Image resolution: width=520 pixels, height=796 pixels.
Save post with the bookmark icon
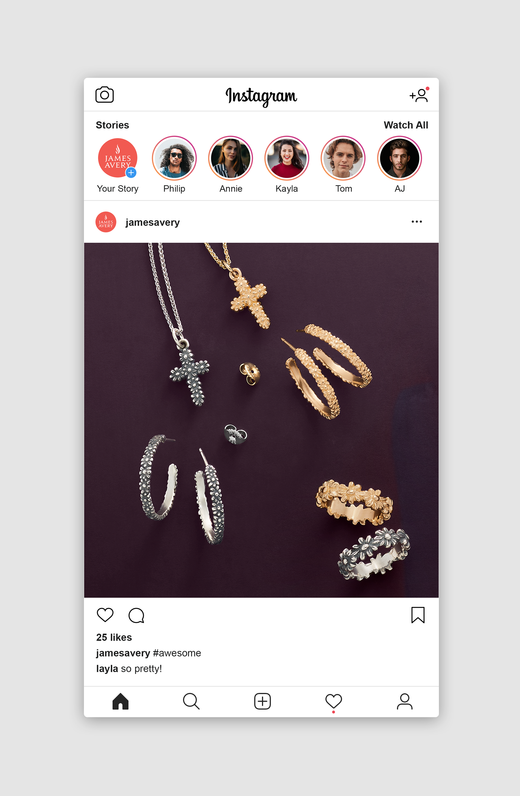coord(418,615)
